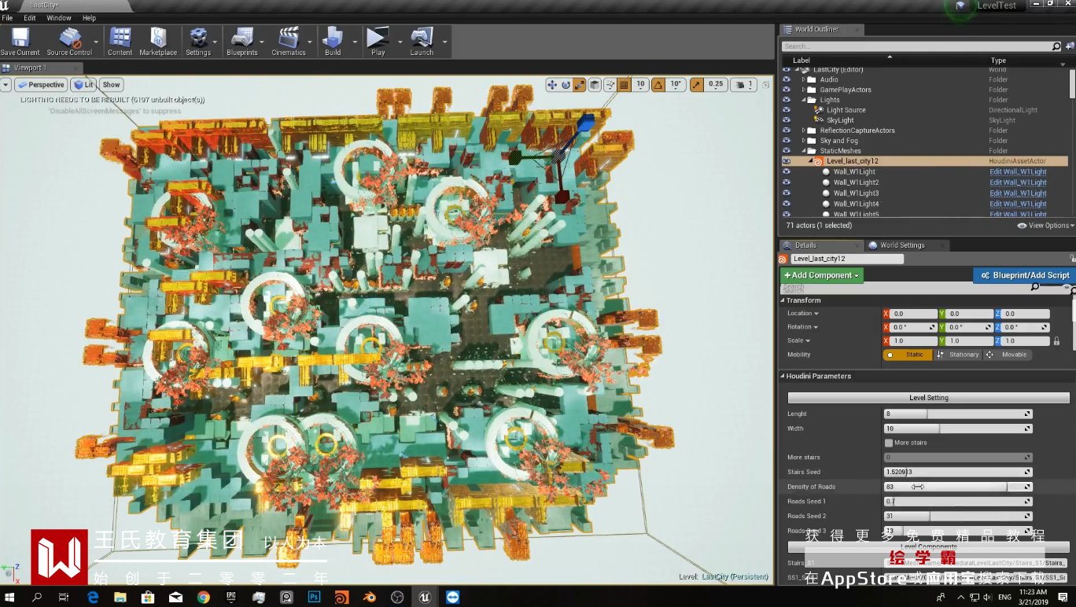Open the Content browser icon

[x=120, y=39]
